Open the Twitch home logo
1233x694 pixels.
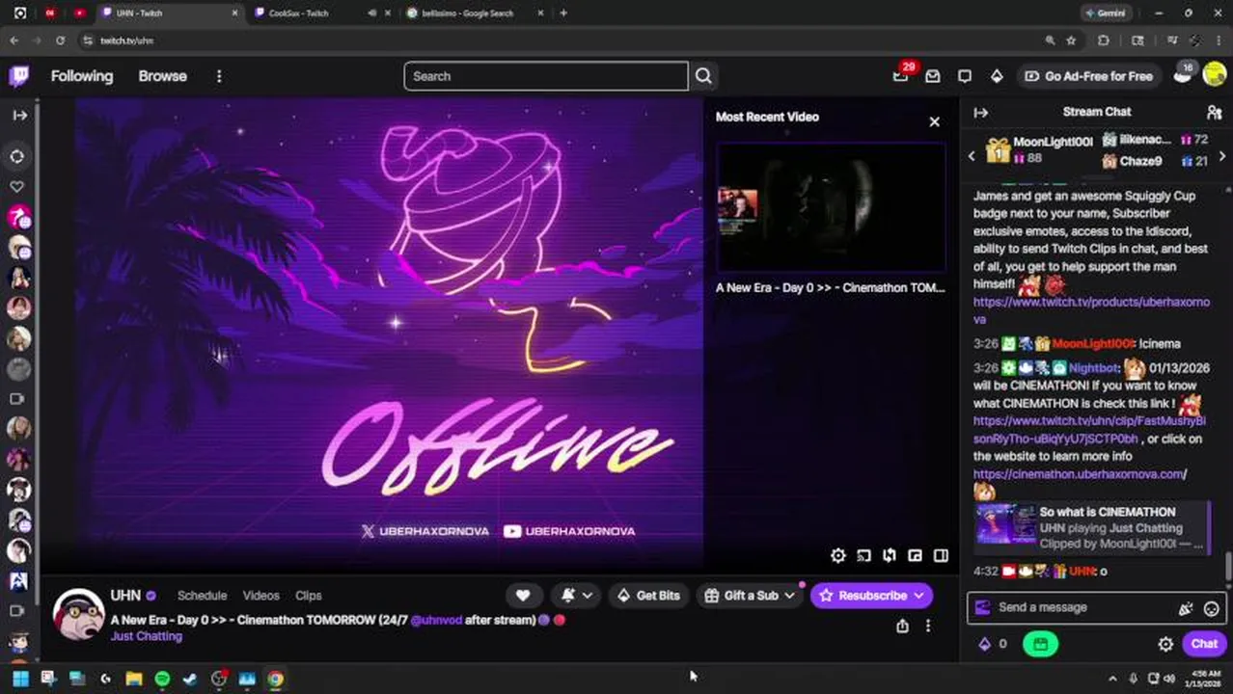click(19, 76)
